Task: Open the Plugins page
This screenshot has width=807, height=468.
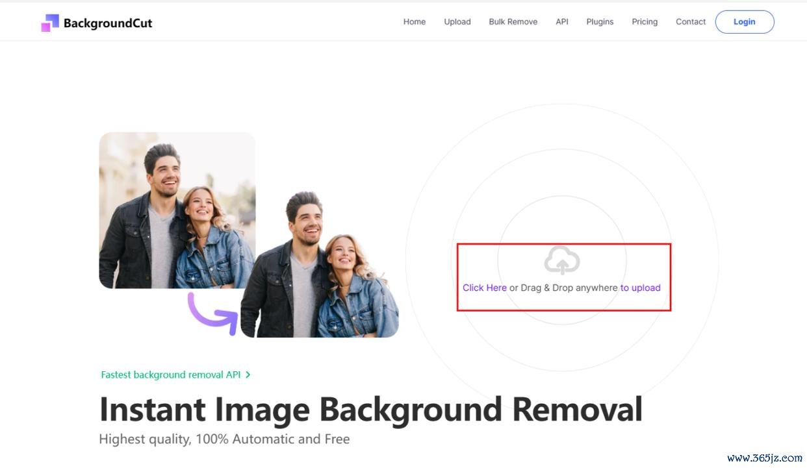Action: point(600,21)
